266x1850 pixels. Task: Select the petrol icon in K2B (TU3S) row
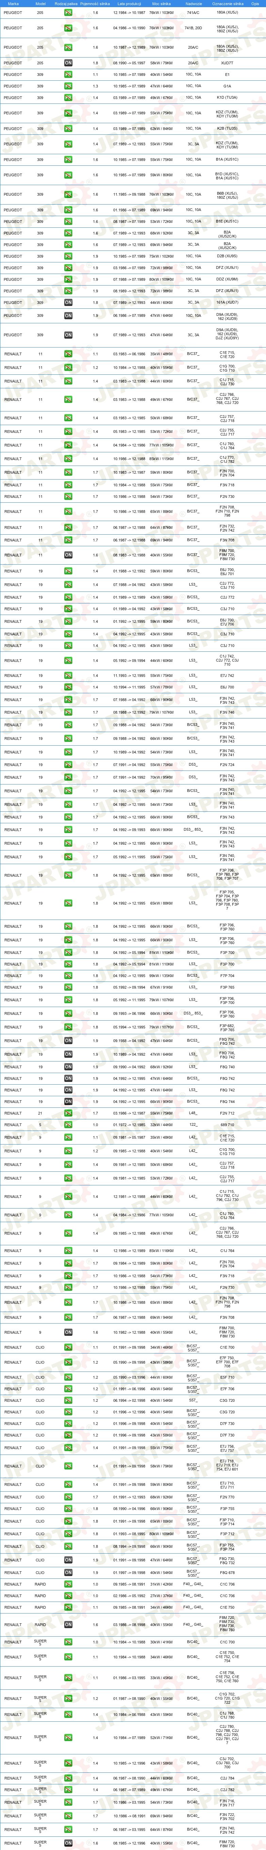pos(68,129)
